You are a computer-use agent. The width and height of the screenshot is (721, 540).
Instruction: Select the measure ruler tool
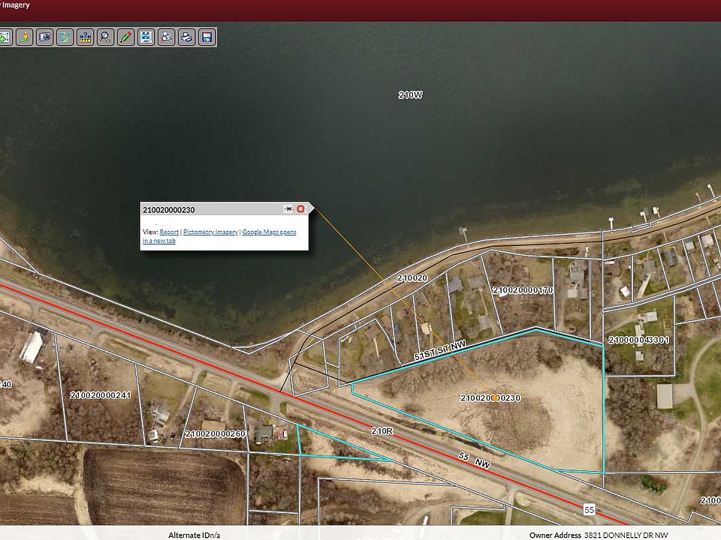[x=85, y=37]
